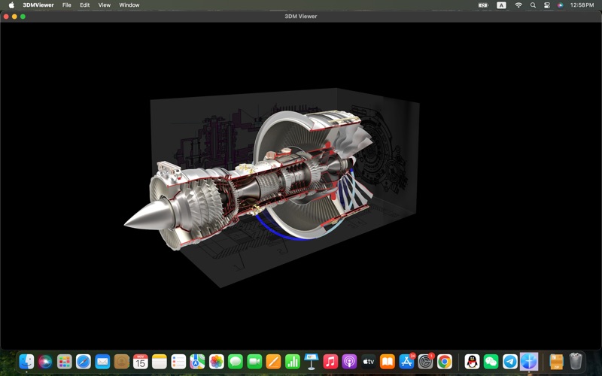Open the App Store in Dock
Viewport: 602px width, 376px height.
point(407,362)
